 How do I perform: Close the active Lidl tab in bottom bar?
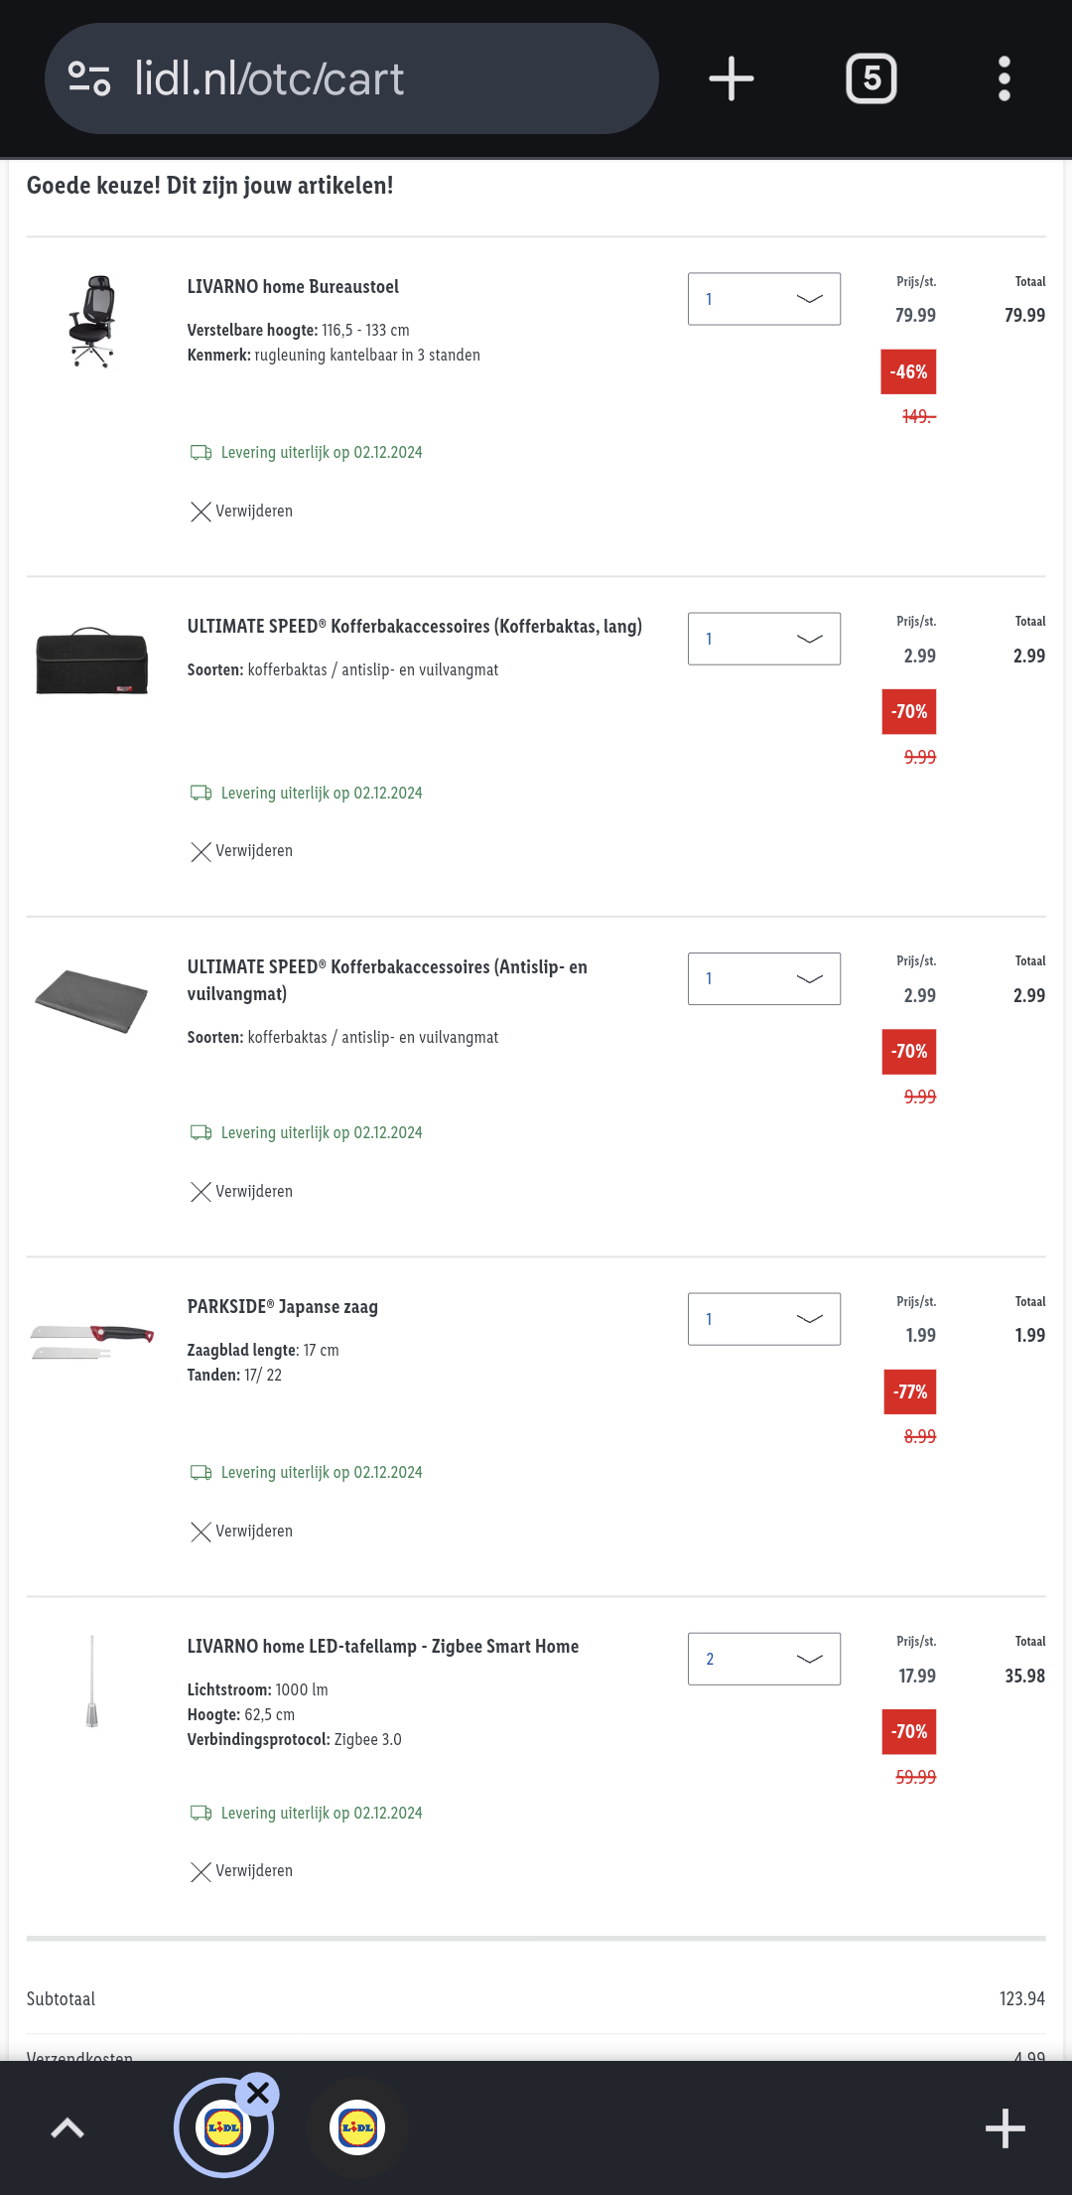pyautogui.click(x=258, y=2093)
